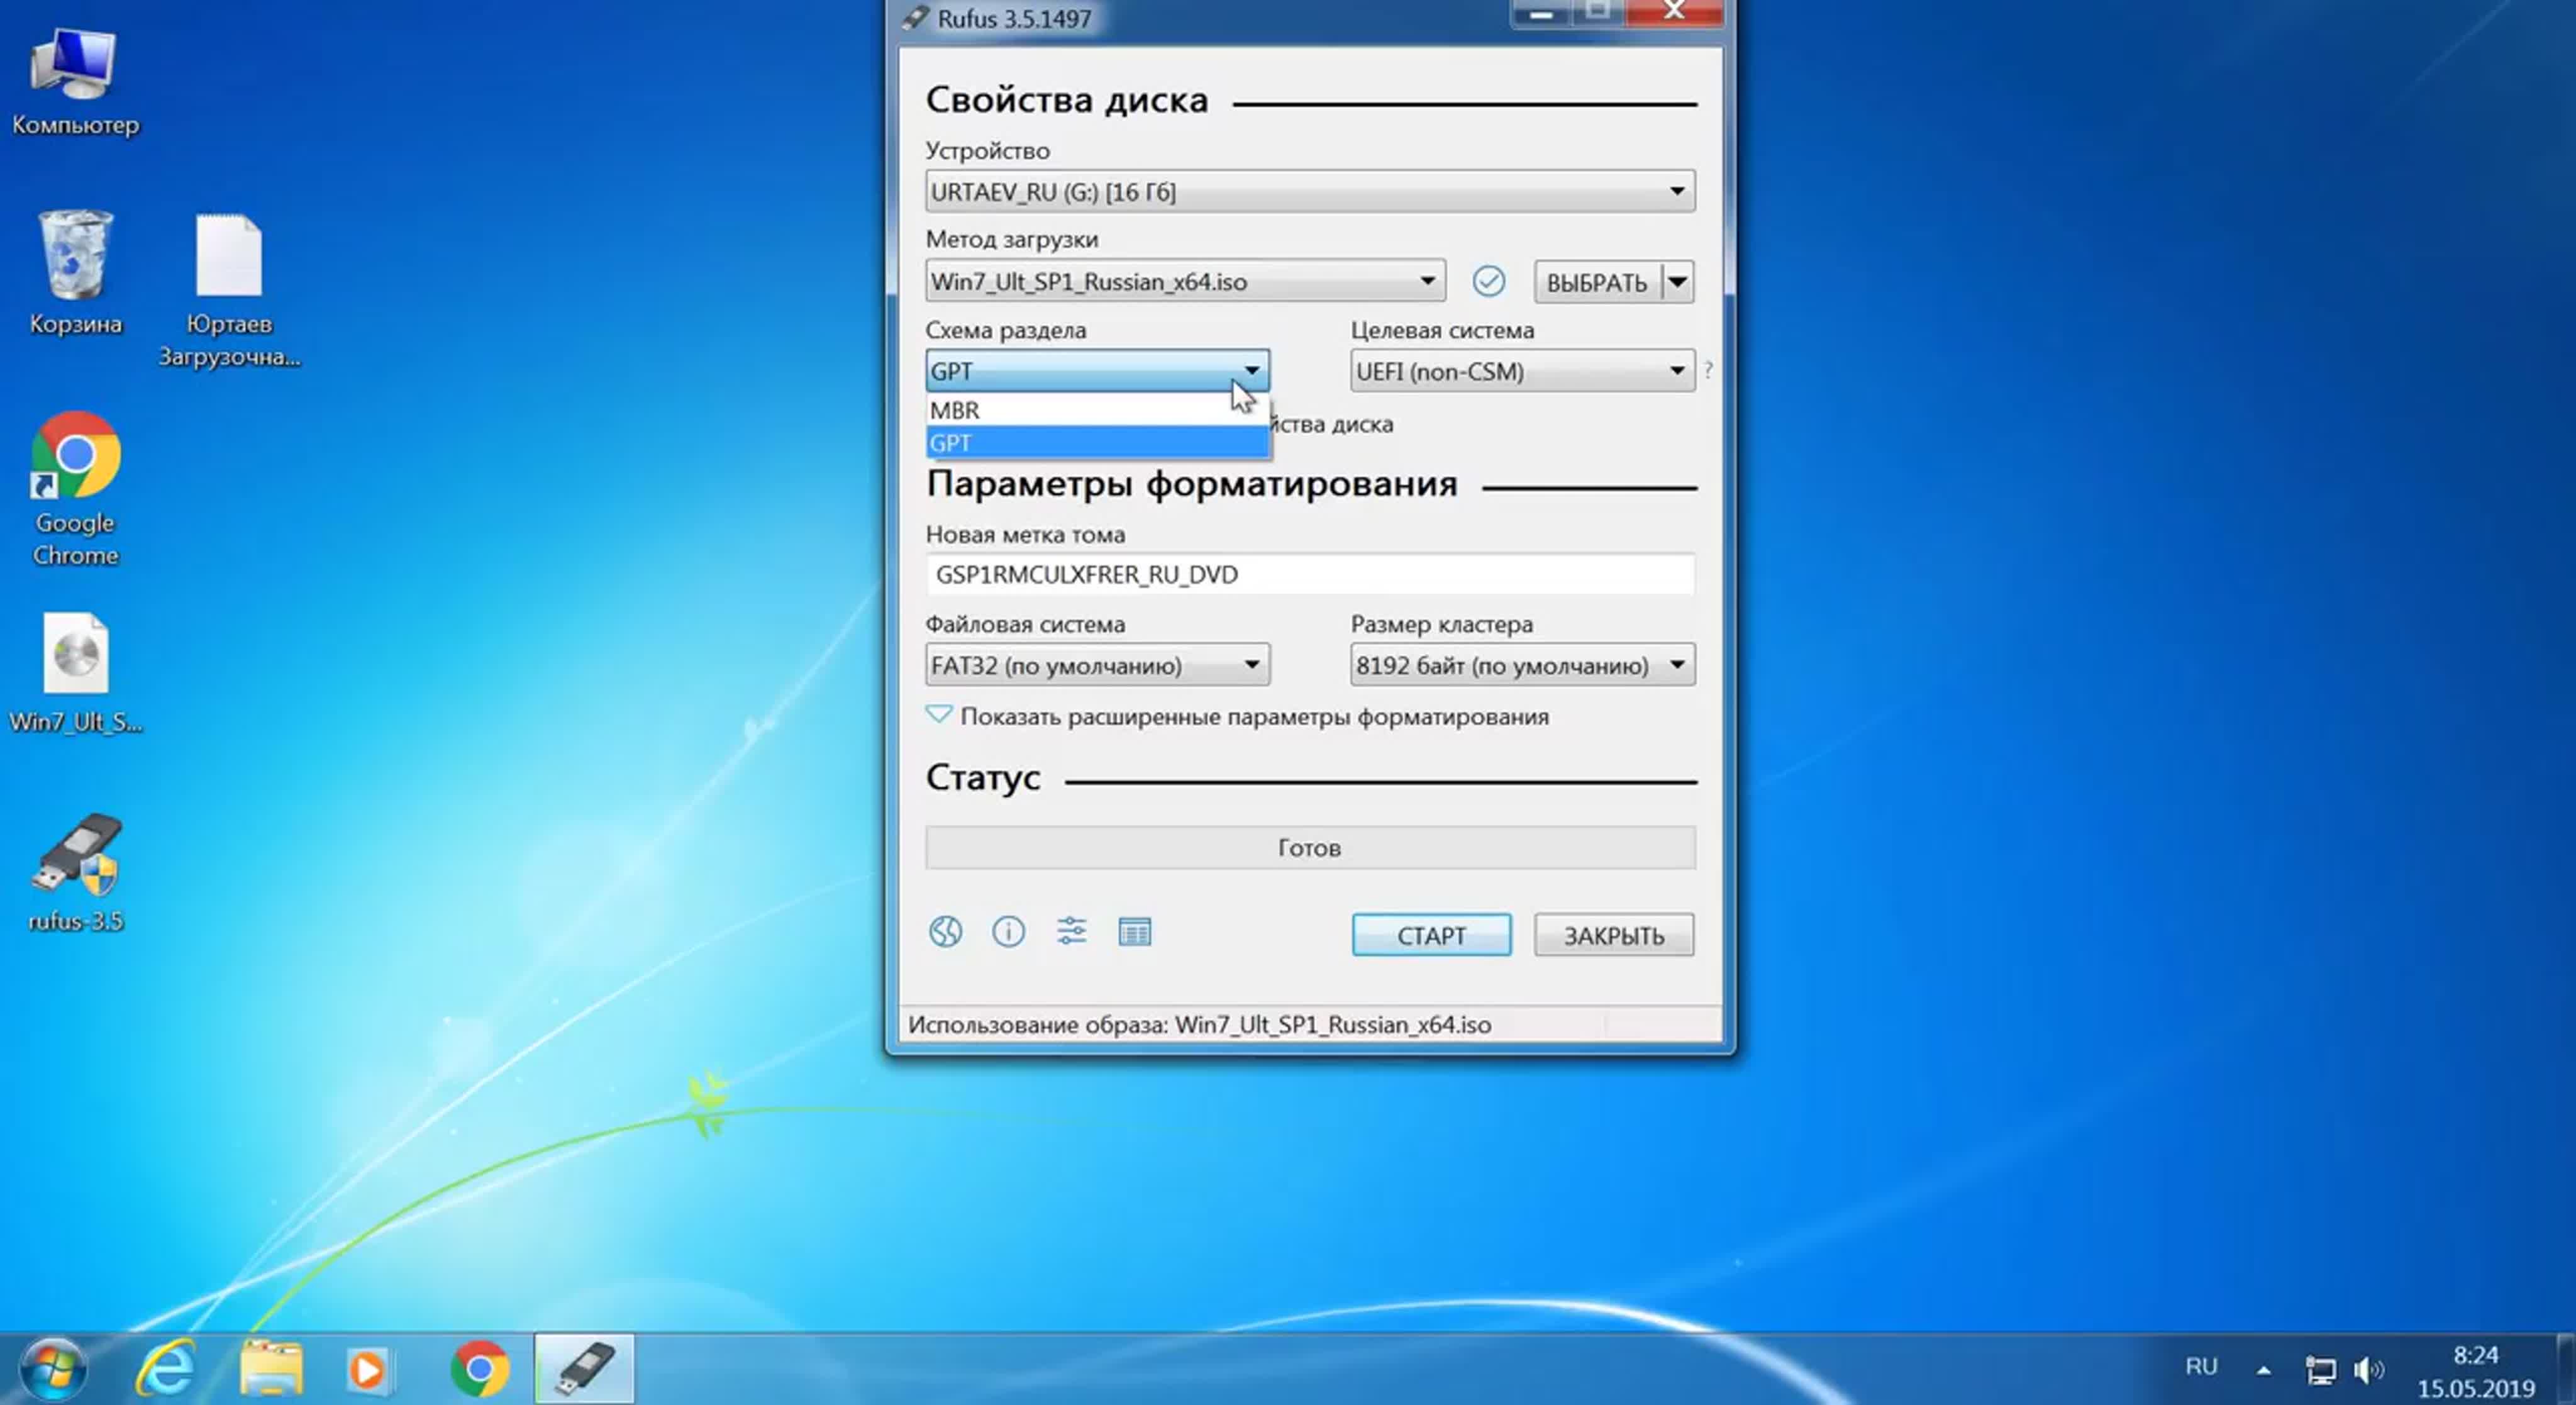Show hidden tray icons arrow

(2263, 1370)
